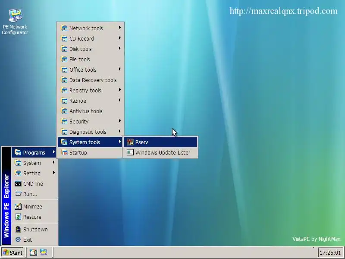Expand Office tools submenu arrow

pyautogui.click(x=120, y=69)
